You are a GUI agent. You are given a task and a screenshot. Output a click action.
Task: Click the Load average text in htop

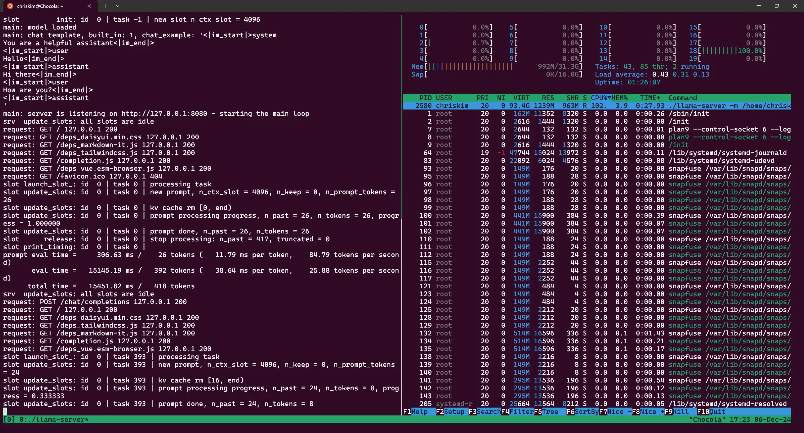[x=652, y=74]
